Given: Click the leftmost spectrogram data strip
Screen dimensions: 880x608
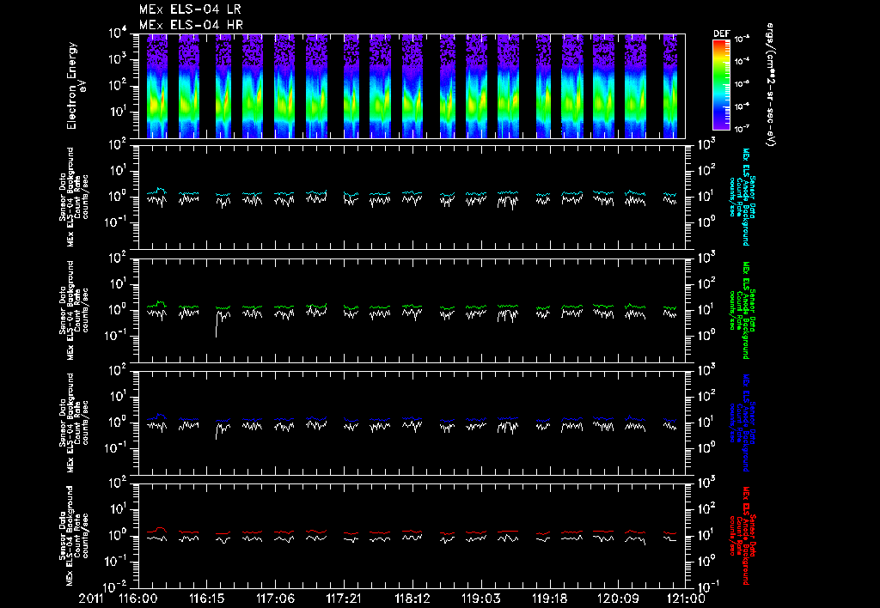Looking at the screenshot, I should (157, 86).
